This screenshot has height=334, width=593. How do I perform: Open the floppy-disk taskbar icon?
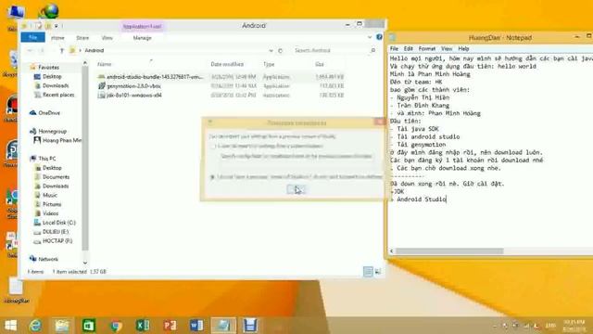pos(250,326)
